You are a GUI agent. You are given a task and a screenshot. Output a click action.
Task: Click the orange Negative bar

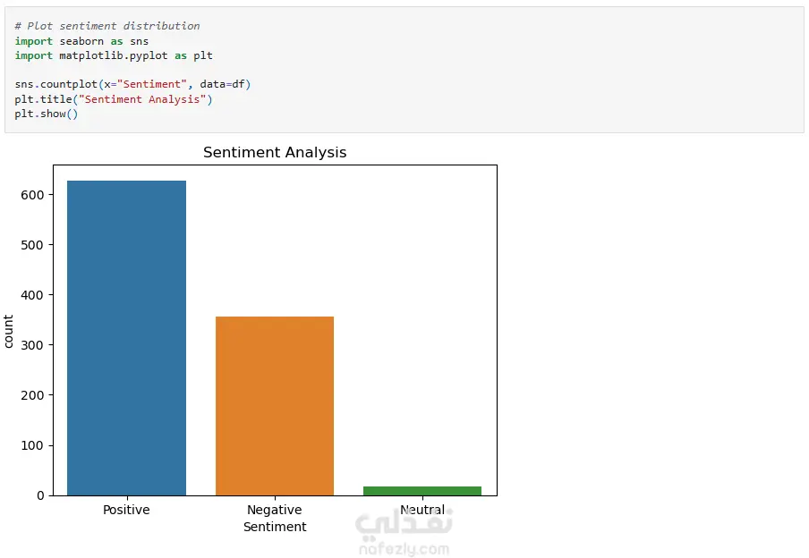[x=275, y=405]
